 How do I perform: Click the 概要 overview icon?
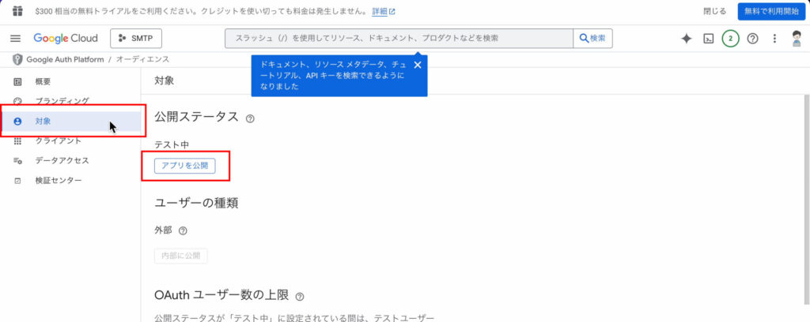click(x=17, y=81)
